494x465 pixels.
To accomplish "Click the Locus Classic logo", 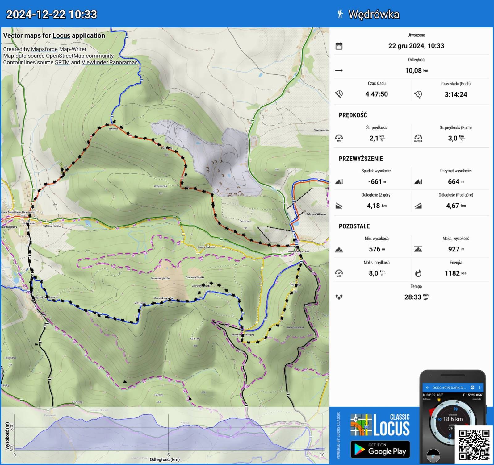I will pyautogui.click(x=380, y=425).
